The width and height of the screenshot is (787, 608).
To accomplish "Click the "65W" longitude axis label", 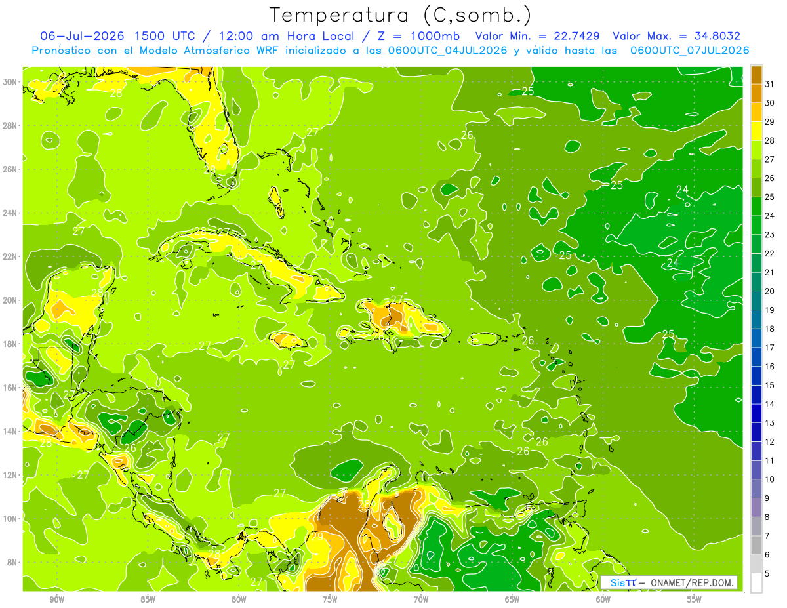I will [x=512, y=599].
